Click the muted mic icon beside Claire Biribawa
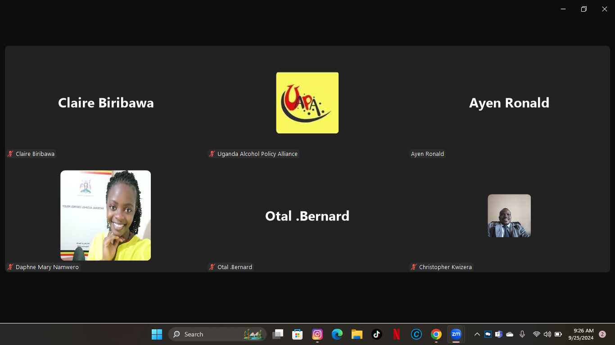 10,154
